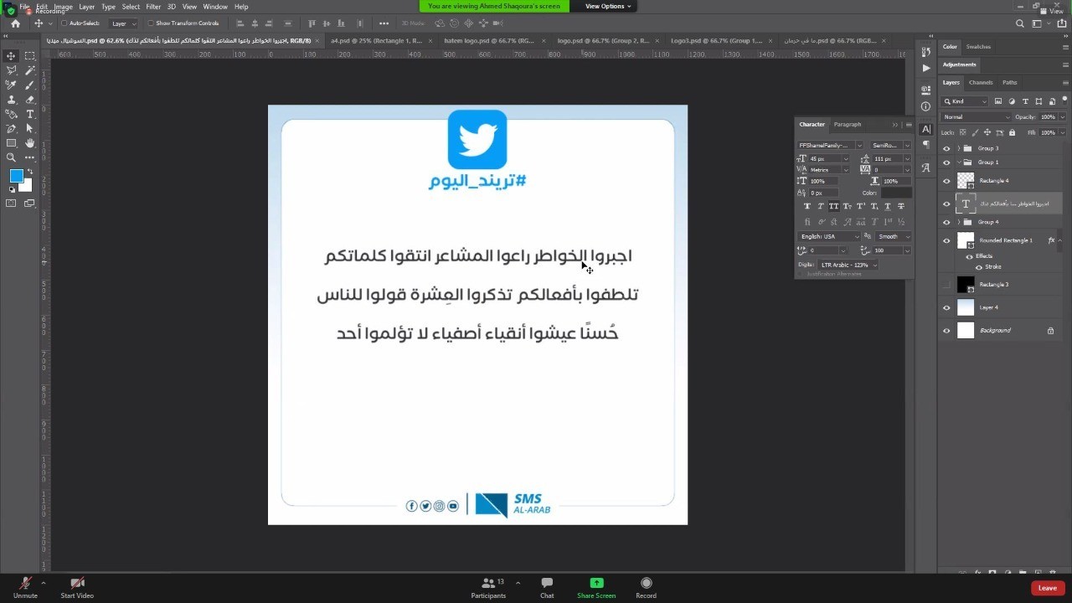Select the Eraser tool in the toolbox

click(29, 99)
